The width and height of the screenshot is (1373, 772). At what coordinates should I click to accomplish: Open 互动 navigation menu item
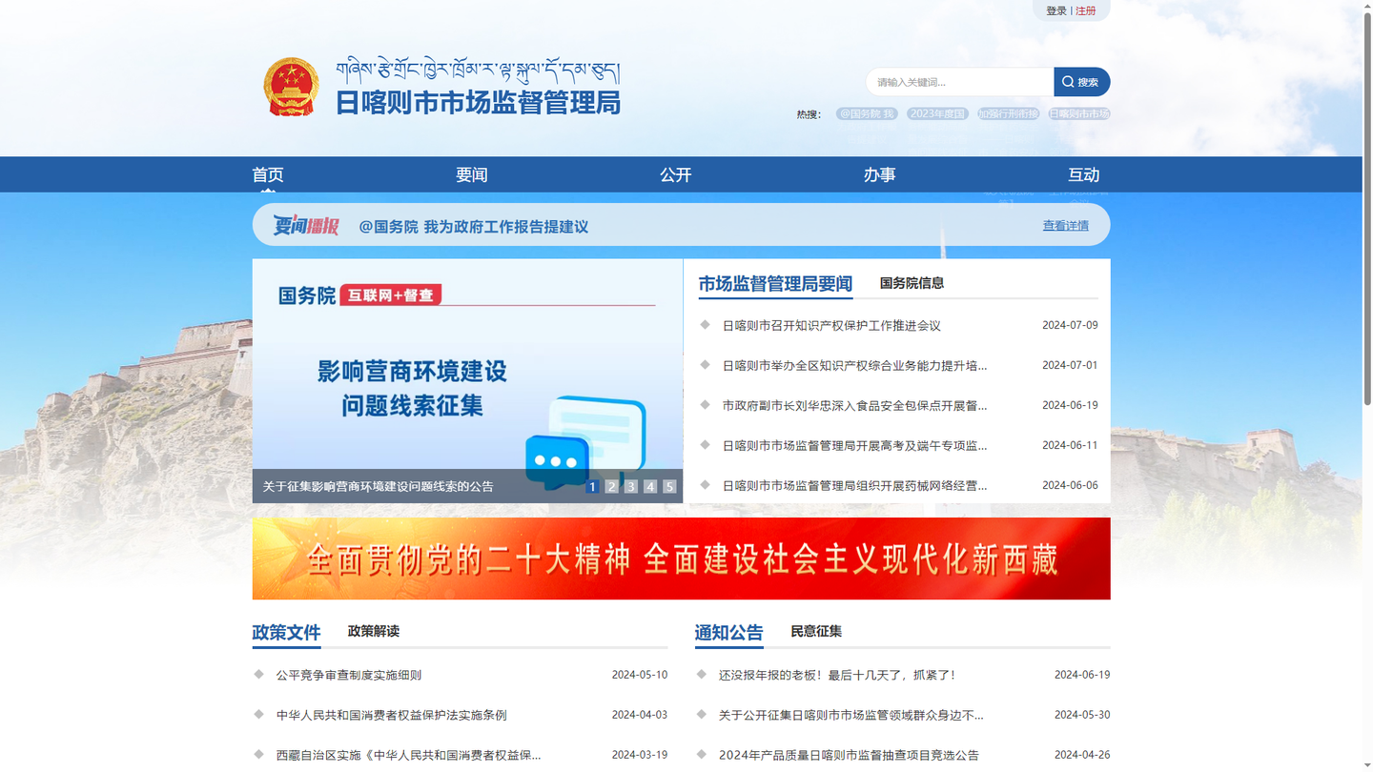click(1084, 174)
